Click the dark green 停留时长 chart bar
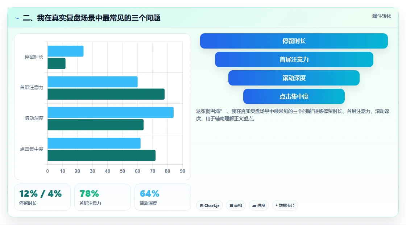This screenshot has width=406, height=225. click(57, 63)
